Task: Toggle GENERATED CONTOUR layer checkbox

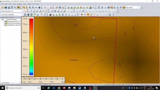Action: [x=5, y=25]
